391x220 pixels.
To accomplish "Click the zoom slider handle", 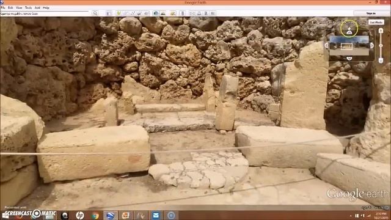I will pos(381,46).
